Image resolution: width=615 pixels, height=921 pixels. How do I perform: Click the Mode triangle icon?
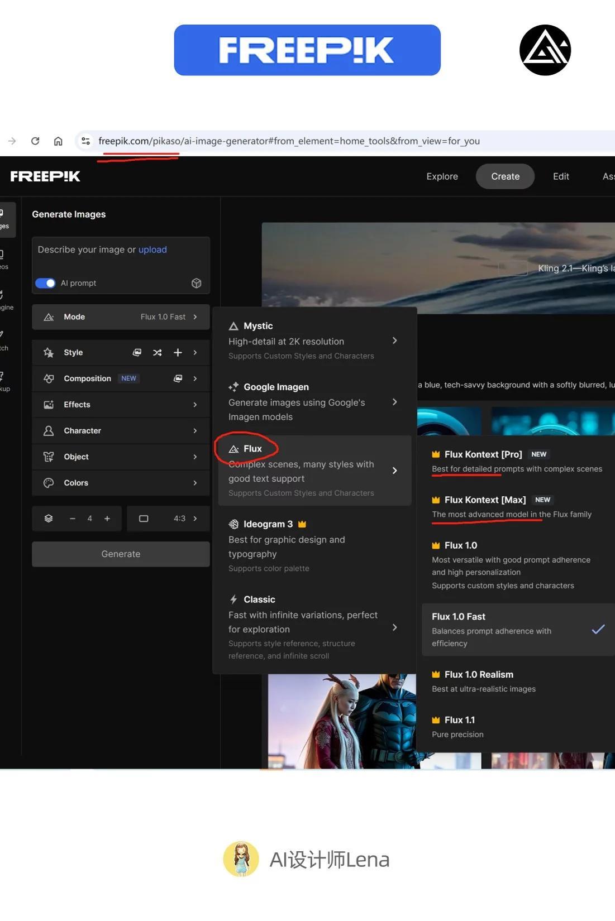click(x=49, y=317)
